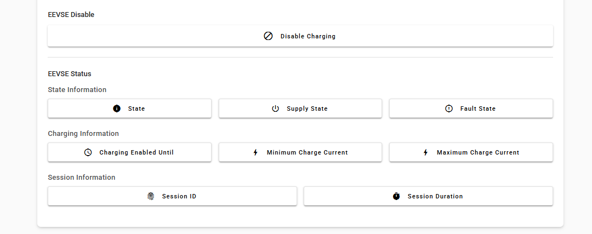
Task: Click the power icon beside Supply State
Action: pyautogui.click(x=276, y=109)
